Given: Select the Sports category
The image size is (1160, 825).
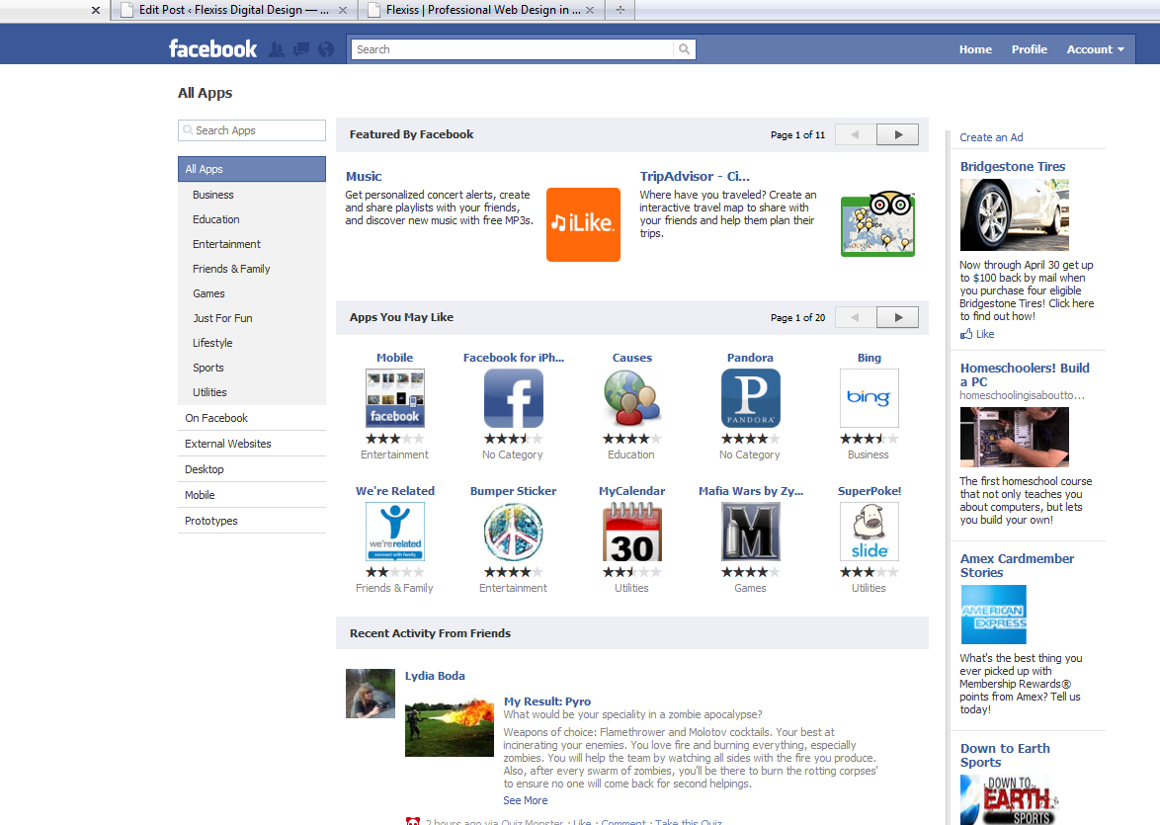Looking at the screenshot, I should [207, 368].
